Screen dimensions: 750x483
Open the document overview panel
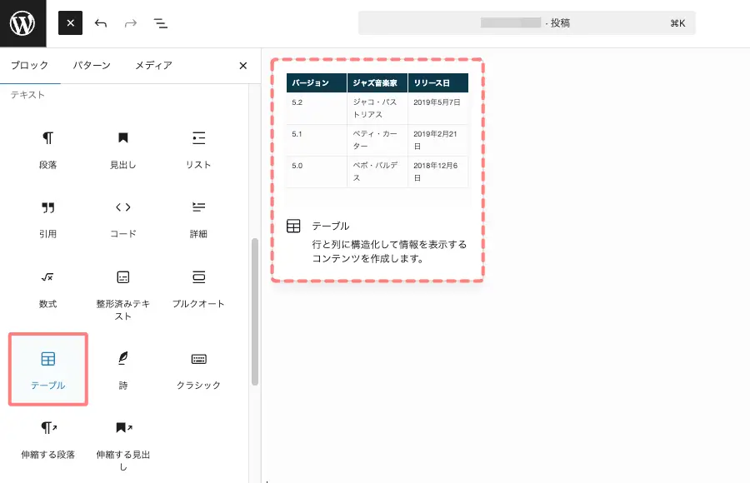click(161, 22)
